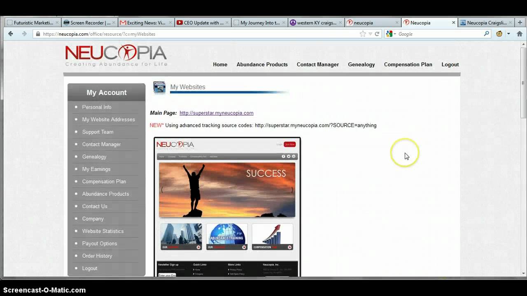527x296 pixels.
Task: Click Logout in sidebar
Action: click(89, 268)
